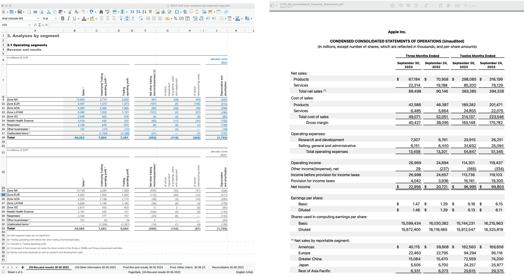524x276 pixels.
Task: Click Insert Hyperlink globe icon
Action: tap(185, 12)
